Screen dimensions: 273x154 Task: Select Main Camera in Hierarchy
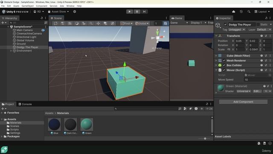(24, 30)
